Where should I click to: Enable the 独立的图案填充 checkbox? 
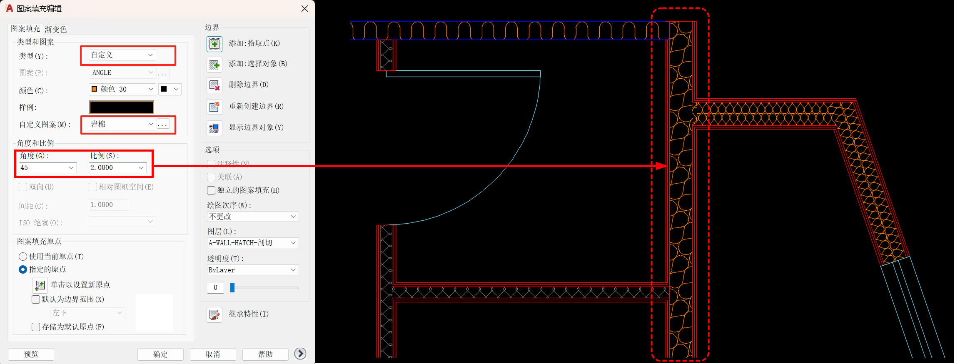click(211, 190)
